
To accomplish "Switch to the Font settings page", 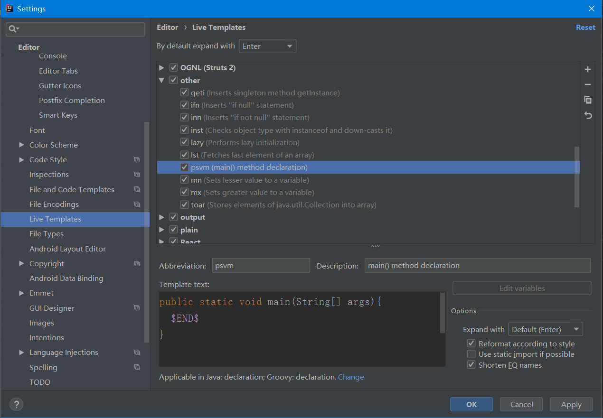I will pyautogui.click(x=37, y=130).
